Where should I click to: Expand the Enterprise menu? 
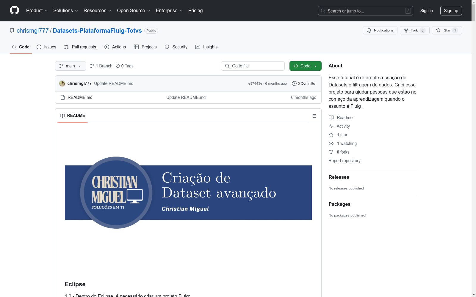(169, 11)
